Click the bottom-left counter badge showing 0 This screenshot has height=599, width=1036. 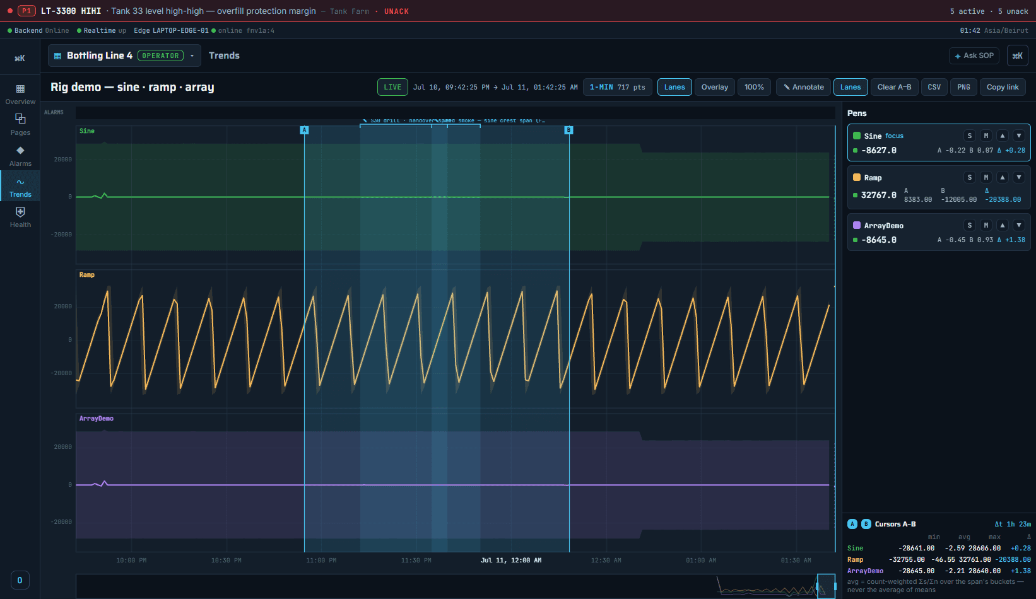(x=20, y=580)
